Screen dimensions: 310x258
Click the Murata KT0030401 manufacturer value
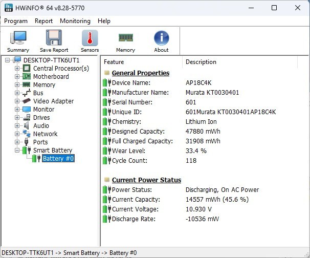pos(212,92)
